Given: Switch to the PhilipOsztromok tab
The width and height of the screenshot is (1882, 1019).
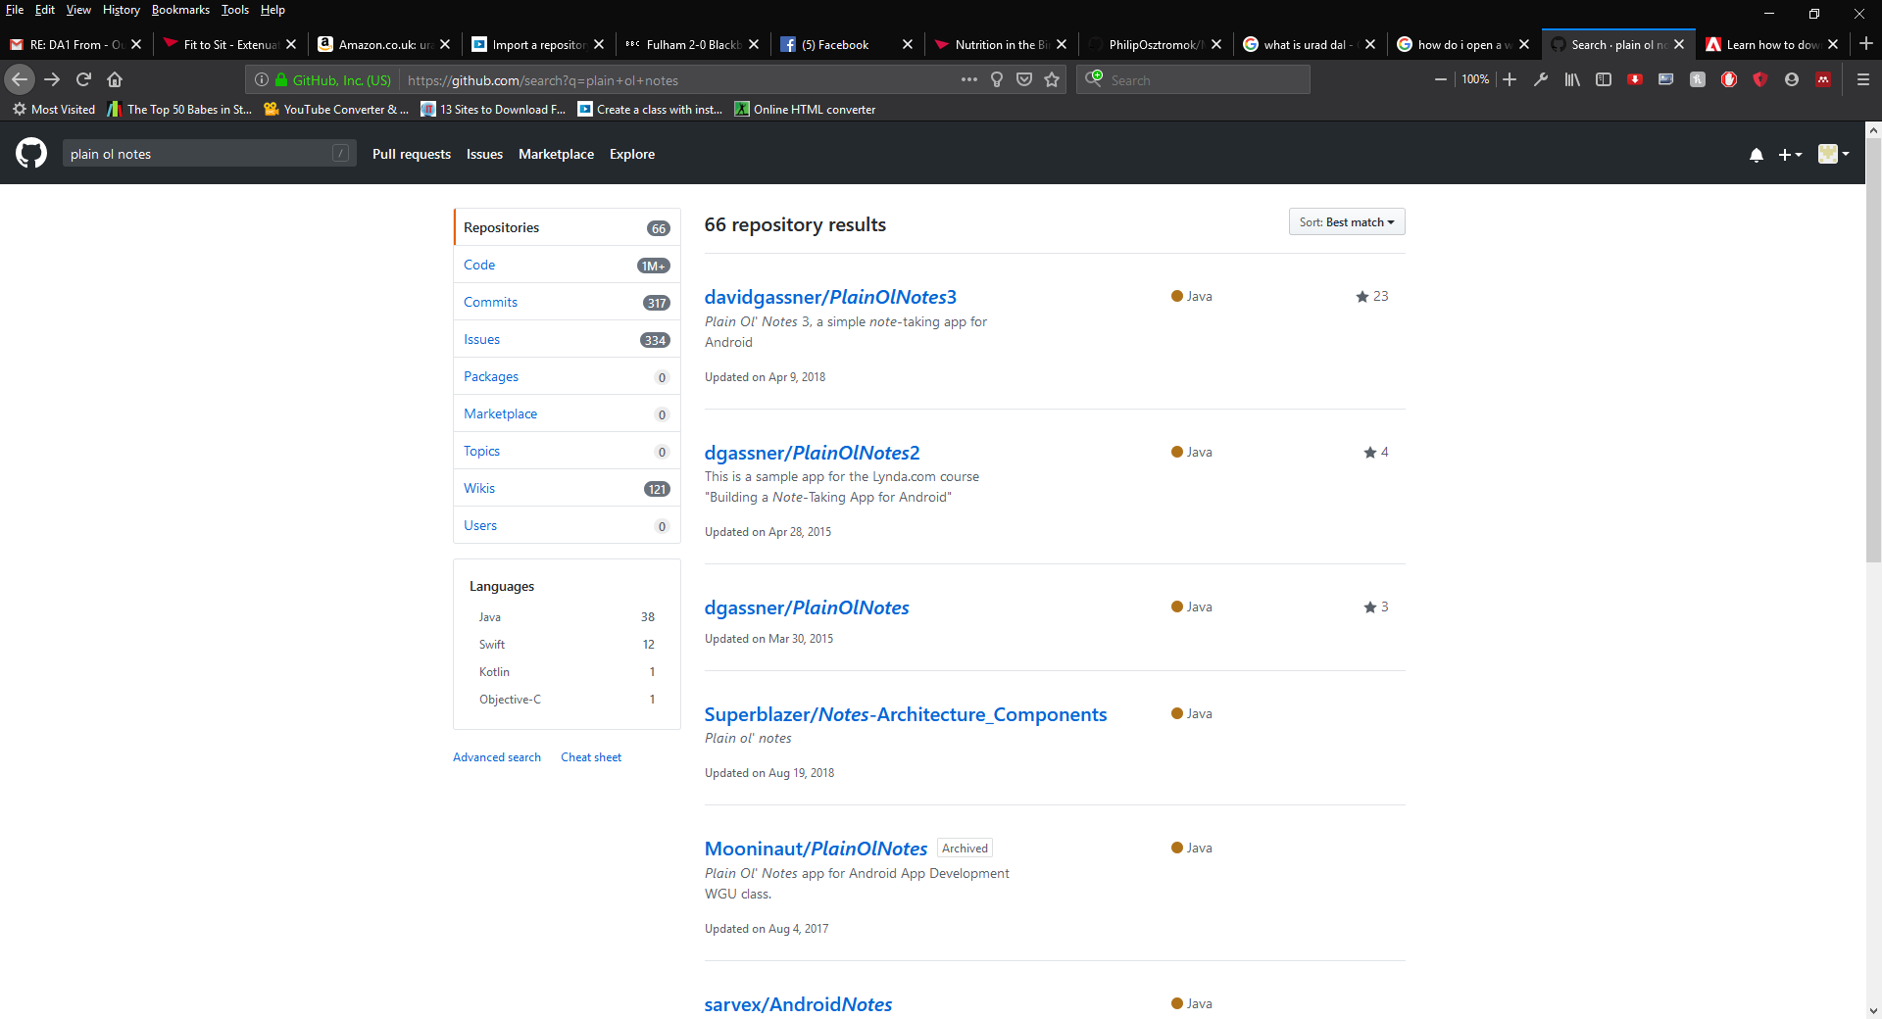Looking at the screenshot, I should click(1154, 44).
